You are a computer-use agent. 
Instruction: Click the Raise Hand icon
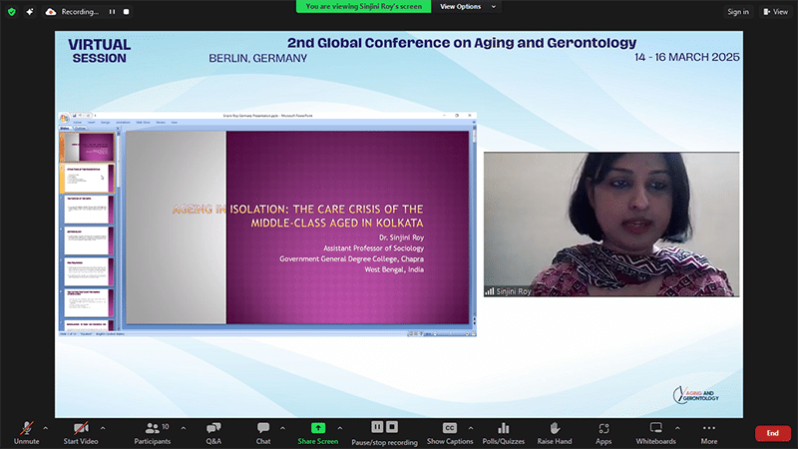tap(555, 430)
